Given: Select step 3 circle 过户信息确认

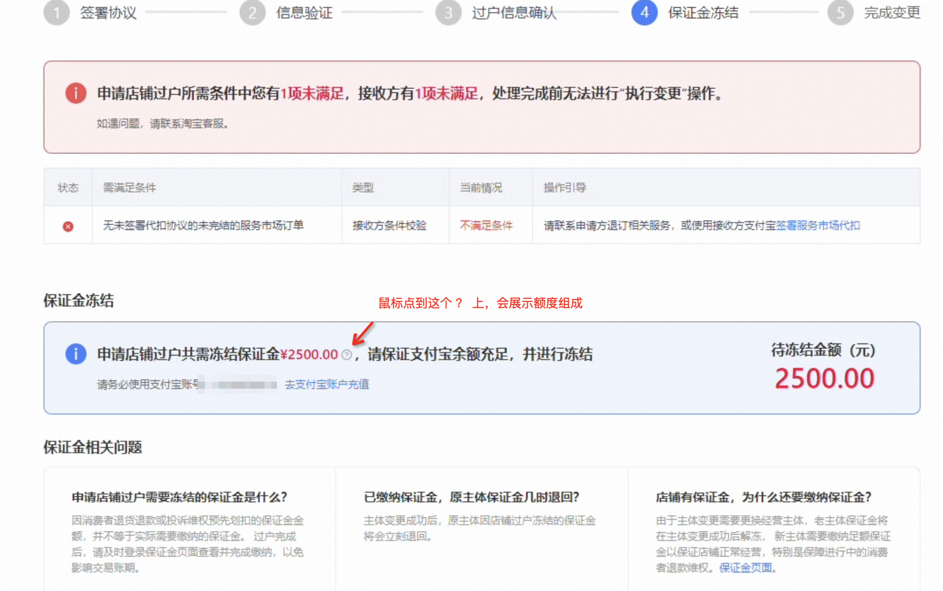Looking at the screenshot, I should click(449, 12).
